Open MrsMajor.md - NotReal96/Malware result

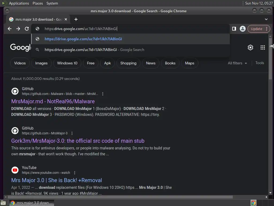53,101
